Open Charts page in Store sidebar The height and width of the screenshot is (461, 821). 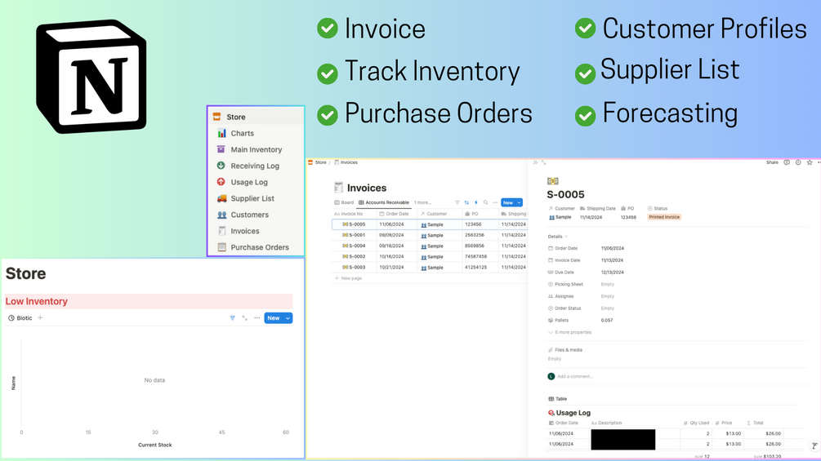click(x=242, y=133)
